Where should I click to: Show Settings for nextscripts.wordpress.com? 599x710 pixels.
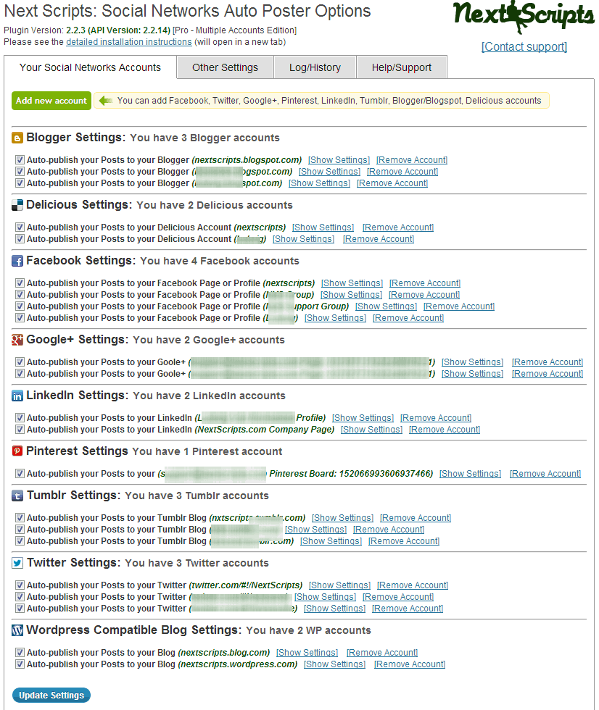click(334, 664)
